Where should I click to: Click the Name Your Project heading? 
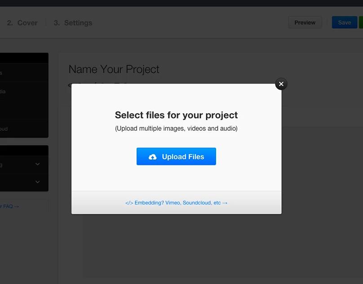tap(114, 70)
